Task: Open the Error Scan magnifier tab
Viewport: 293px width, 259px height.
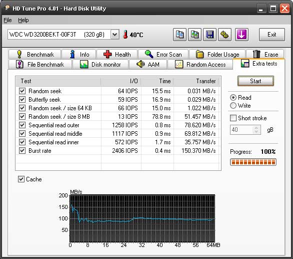Action: click(163, 54)
